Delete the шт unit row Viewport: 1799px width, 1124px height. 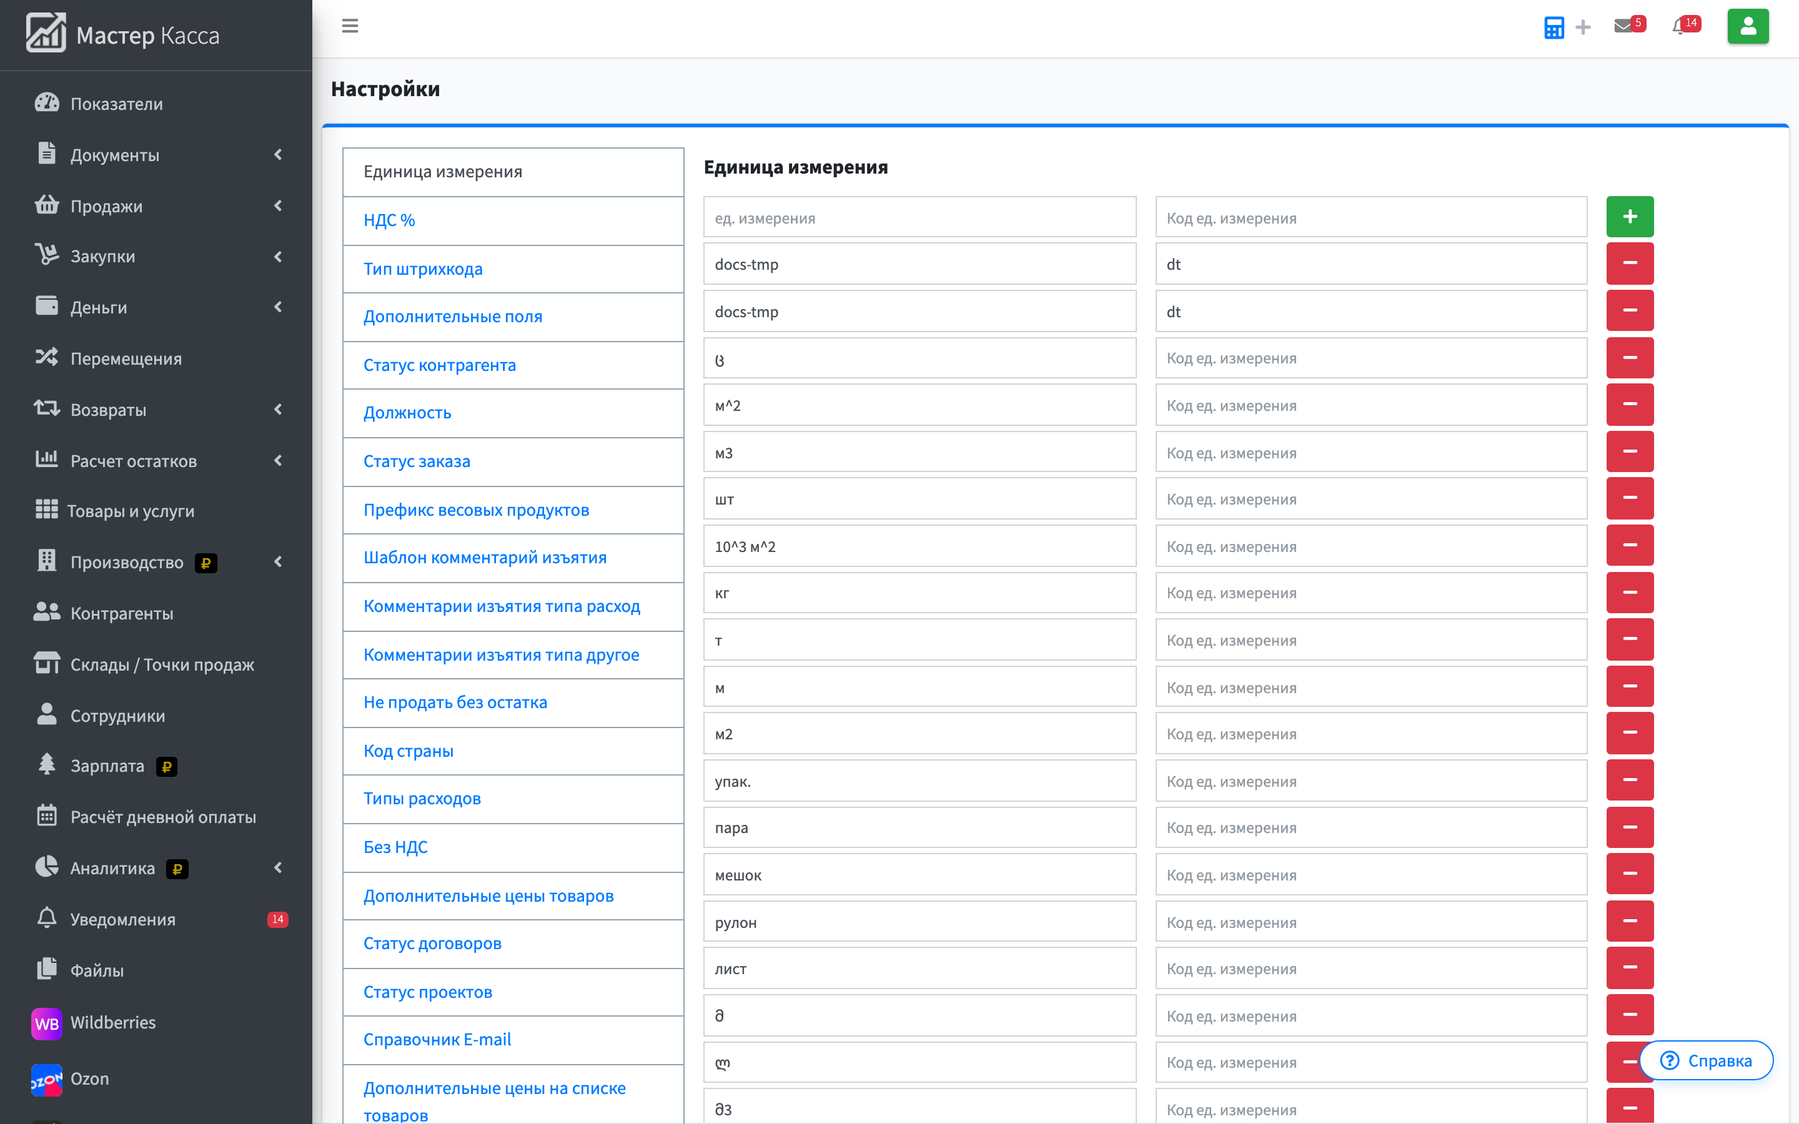tap(1630, 498)
